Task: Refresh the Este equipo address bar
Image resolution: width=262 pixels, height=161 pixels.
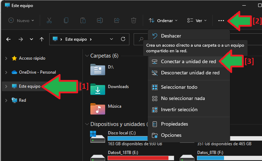Action: [x=123, y=39]
